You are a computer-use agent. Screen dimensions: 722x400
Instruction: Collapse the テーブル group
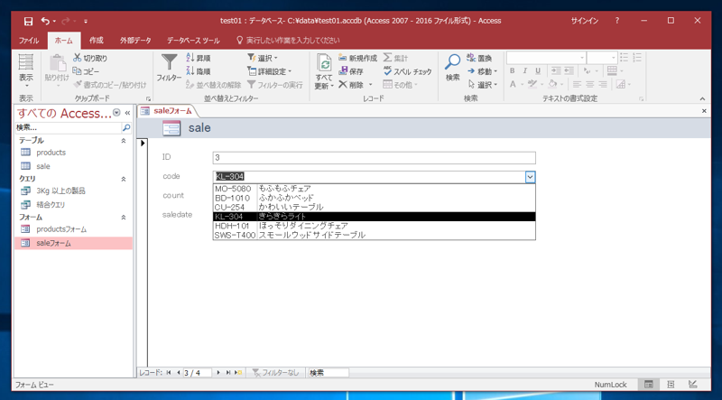pyautogui.click(x=124, y=141)
